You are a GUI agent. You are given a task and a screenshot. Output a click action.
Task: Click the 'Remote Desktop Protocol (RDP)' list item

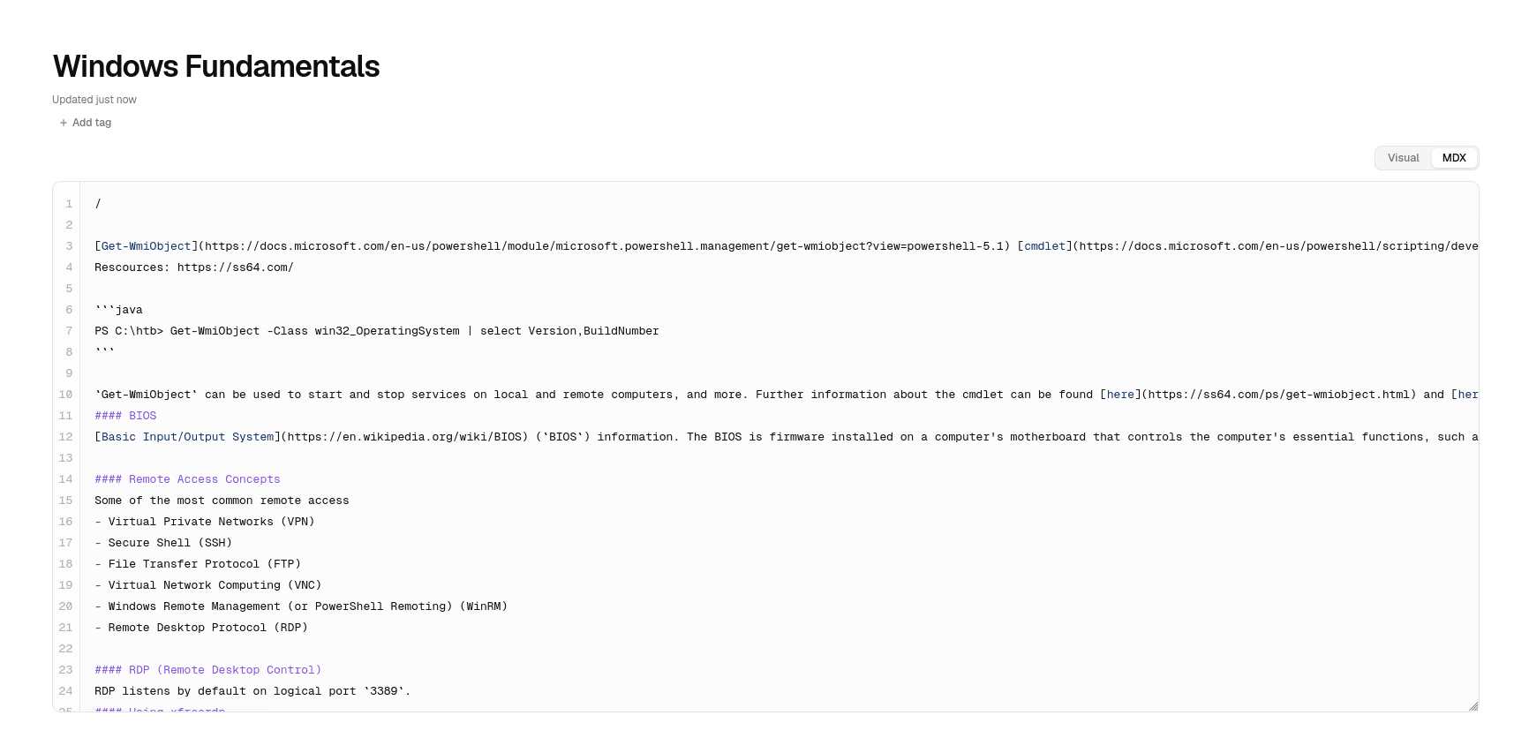pyautogui.click(x=201, y=628)
